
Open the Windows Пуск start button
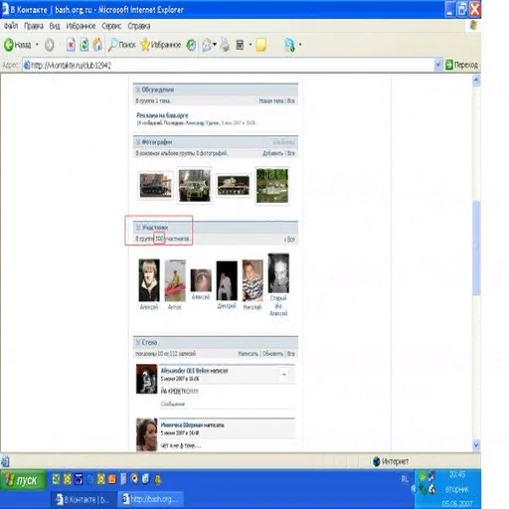click(x=23, y=480)
